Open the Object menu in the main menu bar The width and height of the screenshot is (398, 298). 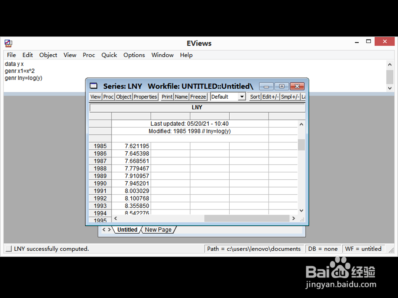click(x=48, y=55)
